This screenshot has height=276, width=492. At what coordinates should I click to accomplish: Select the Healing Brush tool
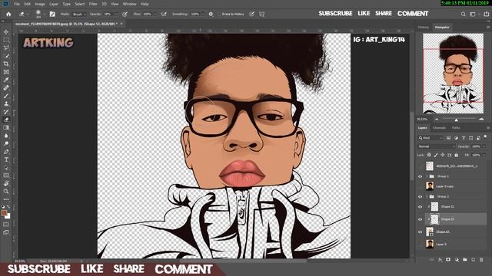[6, 88]
